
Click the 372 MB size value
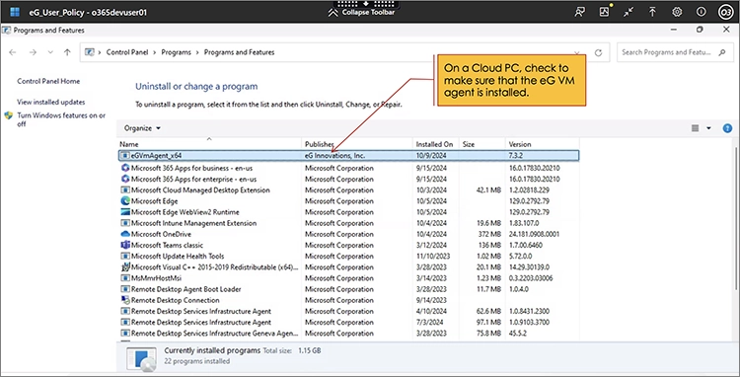coord(489,234)
